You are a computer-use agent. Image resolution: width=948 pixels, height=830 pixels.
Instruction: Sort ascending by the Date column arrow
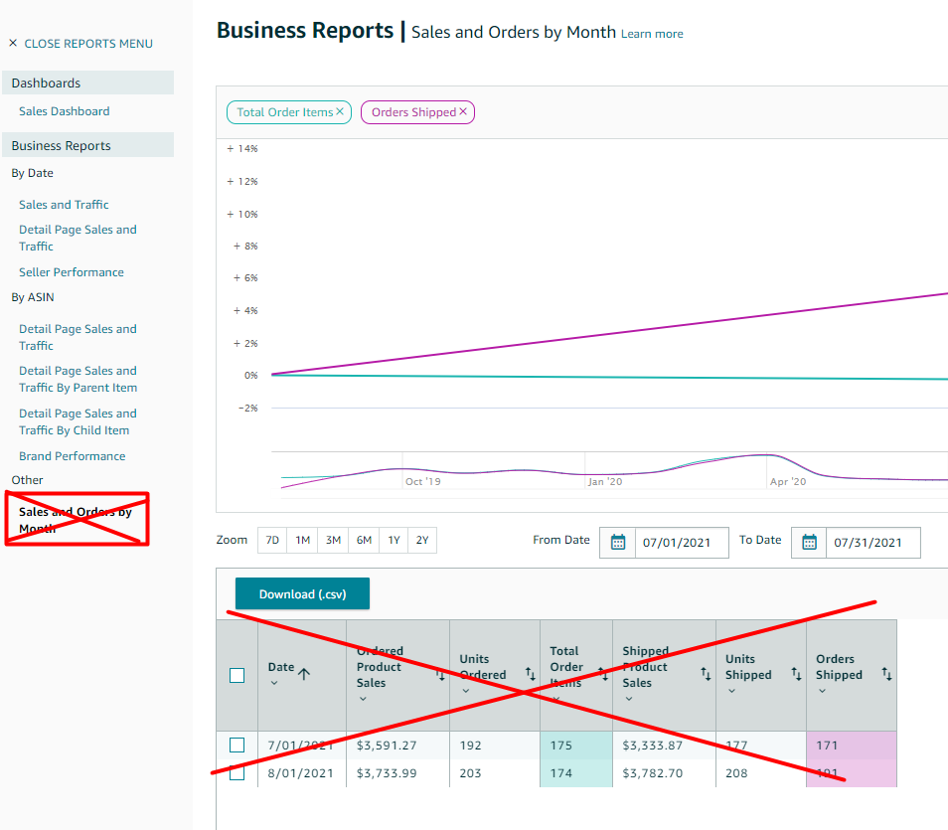click(304, 674)
